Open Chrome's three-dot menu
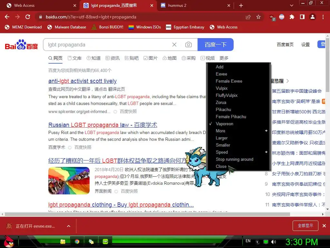The width and height of the screenshot is (330, 248). coord(323,17)
